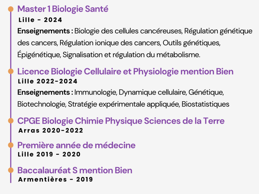Click the "Lille 2019 - 2020" date line
The width and height of the screenshot is (259, 194).
click(x=49, y=154)
